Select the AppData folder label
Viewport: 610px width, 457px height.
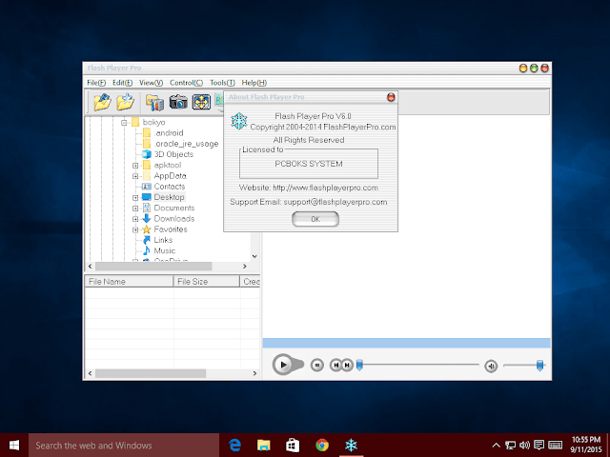pos(170,175)
